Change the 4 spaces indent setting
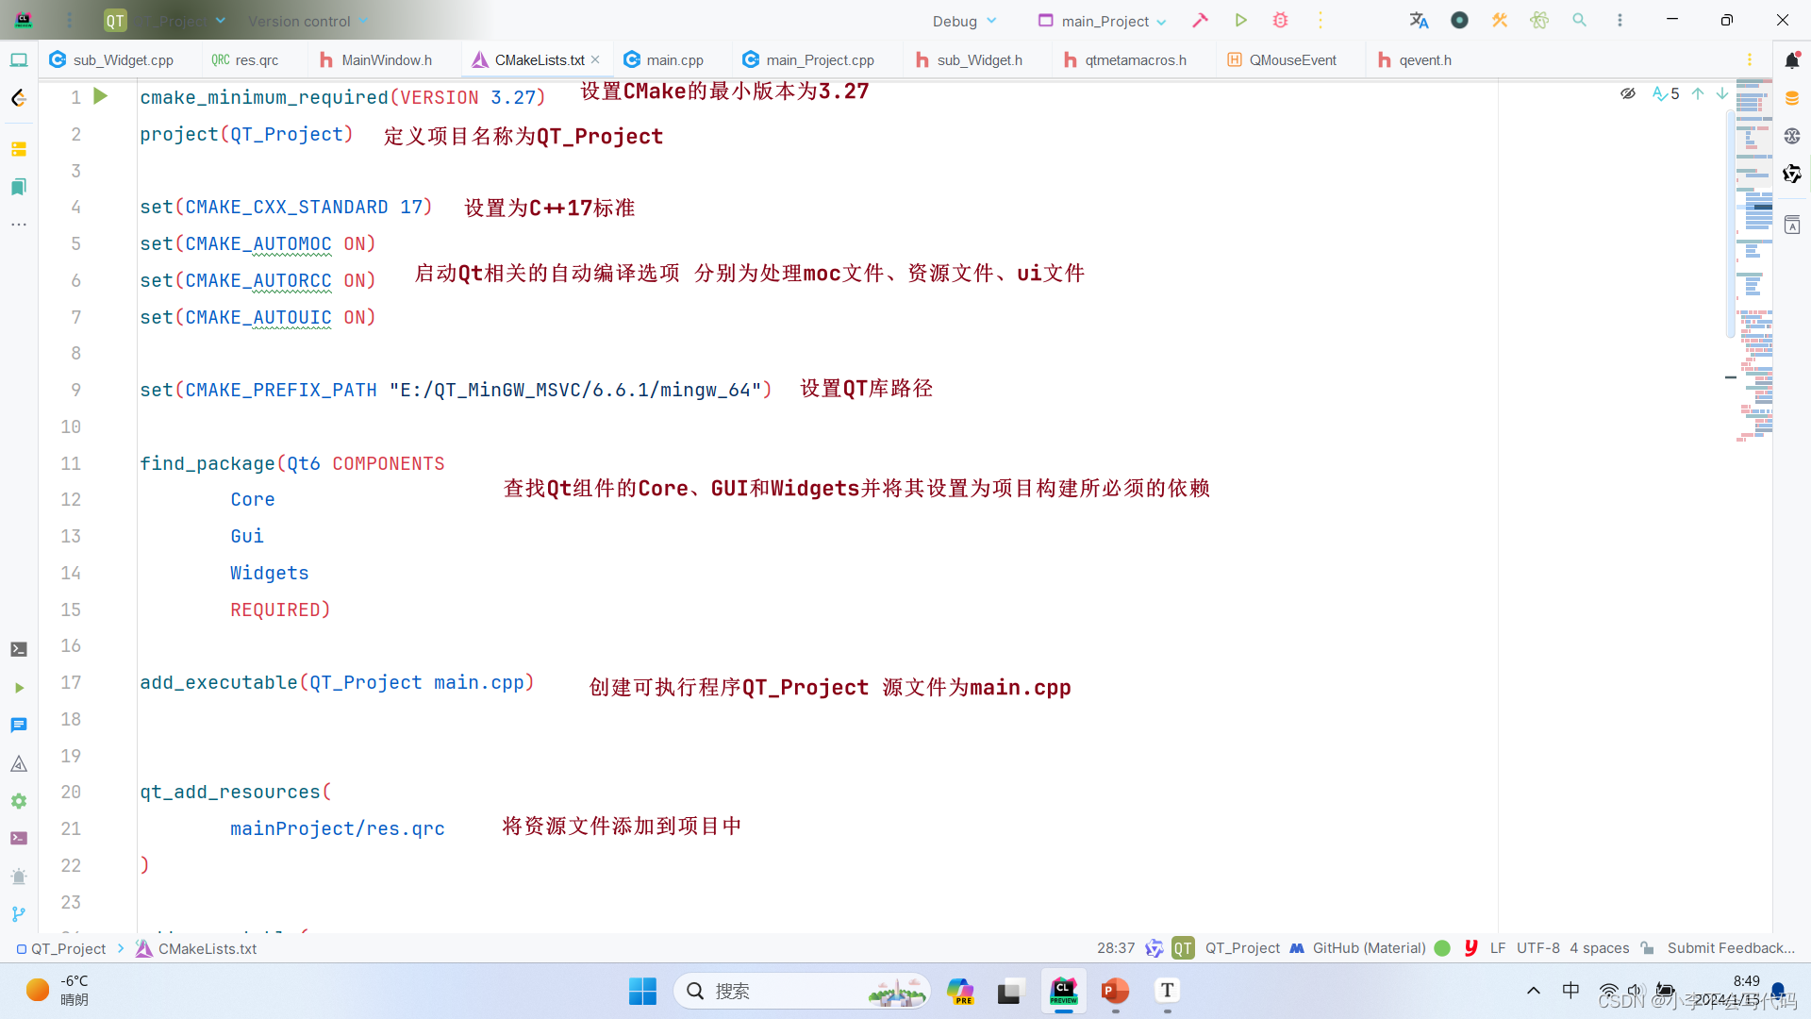 (1599, 948)
